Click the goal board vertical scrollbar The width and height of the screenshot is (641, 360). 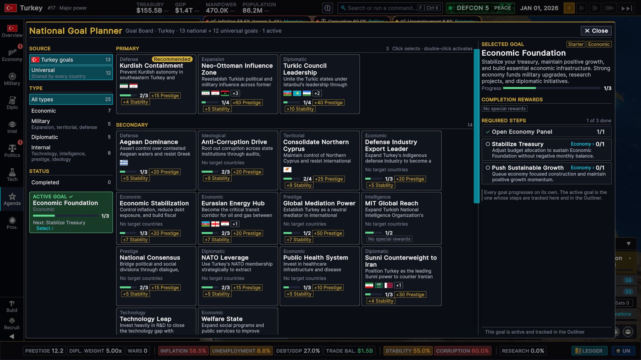476,126
